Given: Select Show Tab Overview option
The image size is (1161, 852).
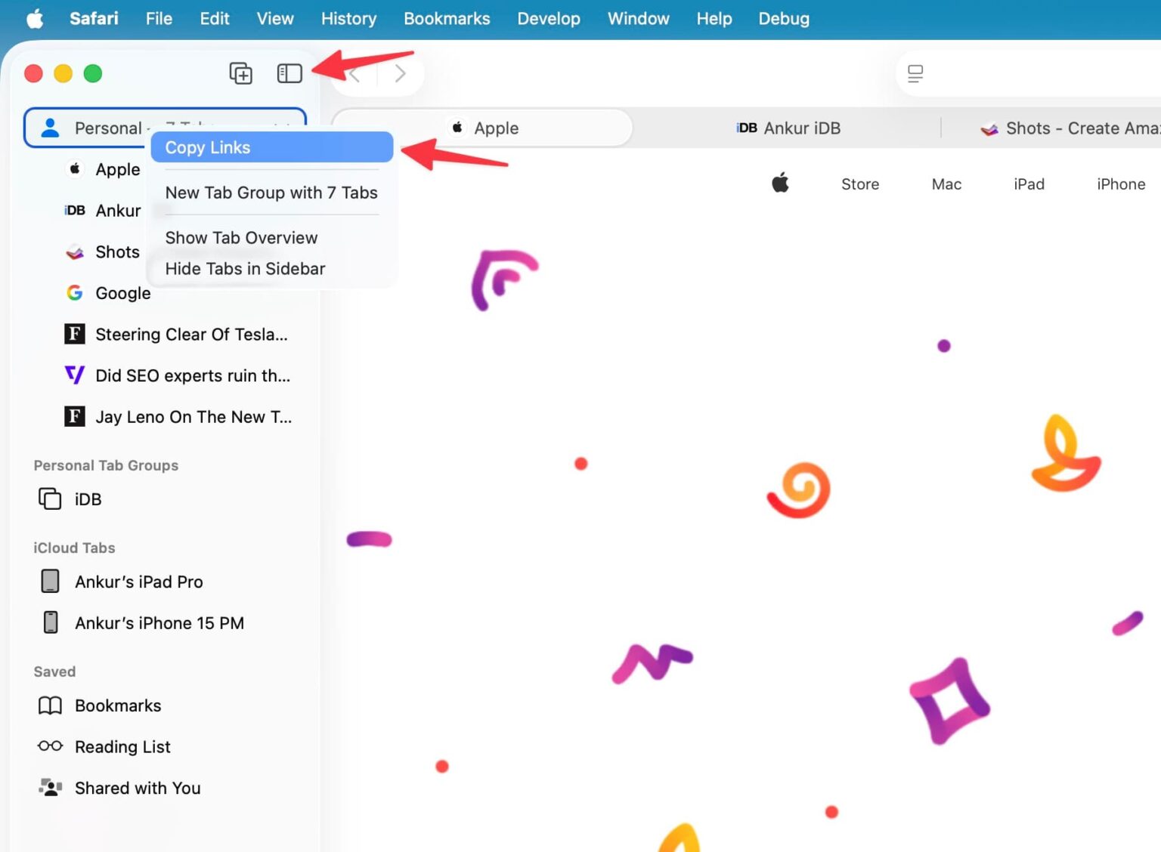Looking at the screenshot, I should (x=241, y=238).
